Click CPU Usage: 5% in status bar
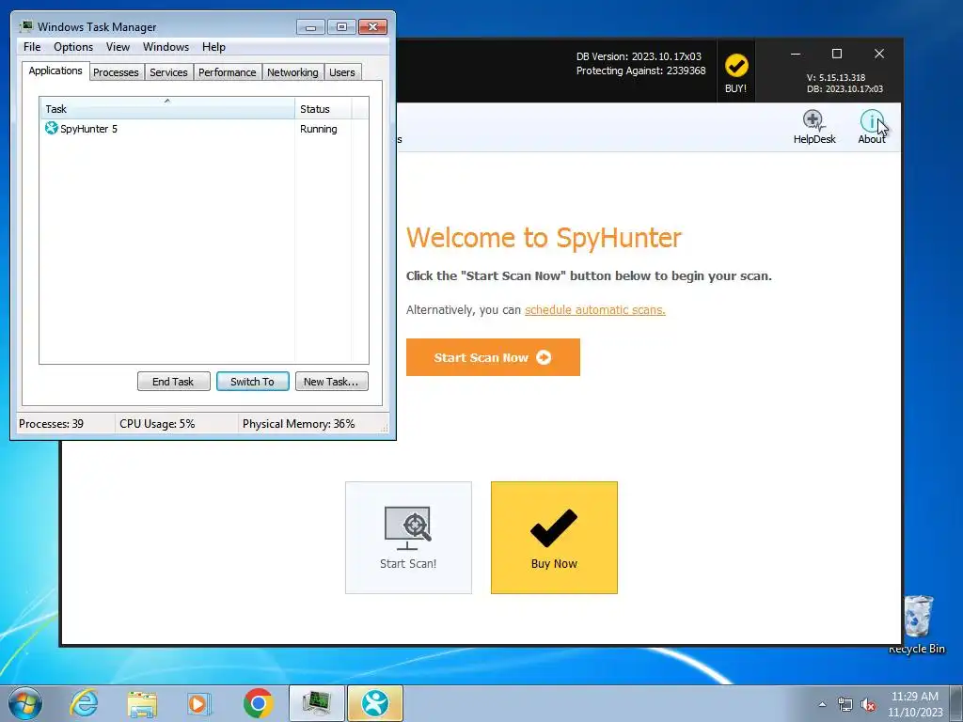The height and width of the screenshot is (722, 963). [157, 424]
